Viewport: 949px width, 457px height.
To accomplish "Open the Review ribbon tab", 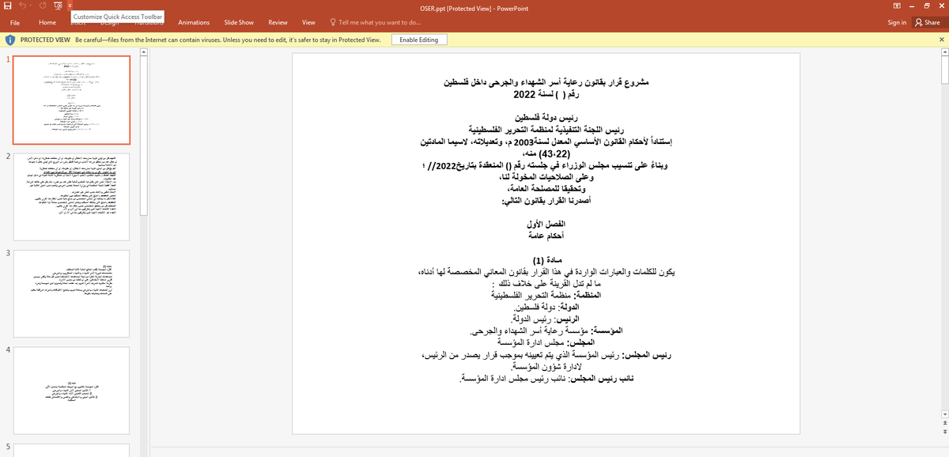I will click(x=278, y=23).
